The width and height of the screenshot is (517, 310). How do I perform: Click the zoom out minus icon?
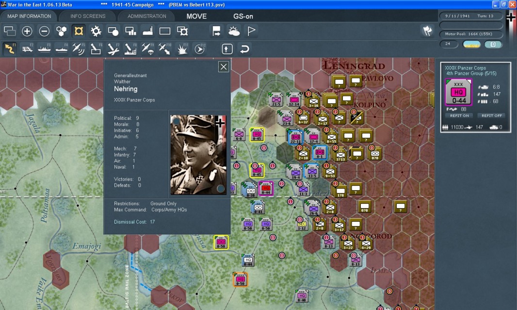click(x=44, y=32)
